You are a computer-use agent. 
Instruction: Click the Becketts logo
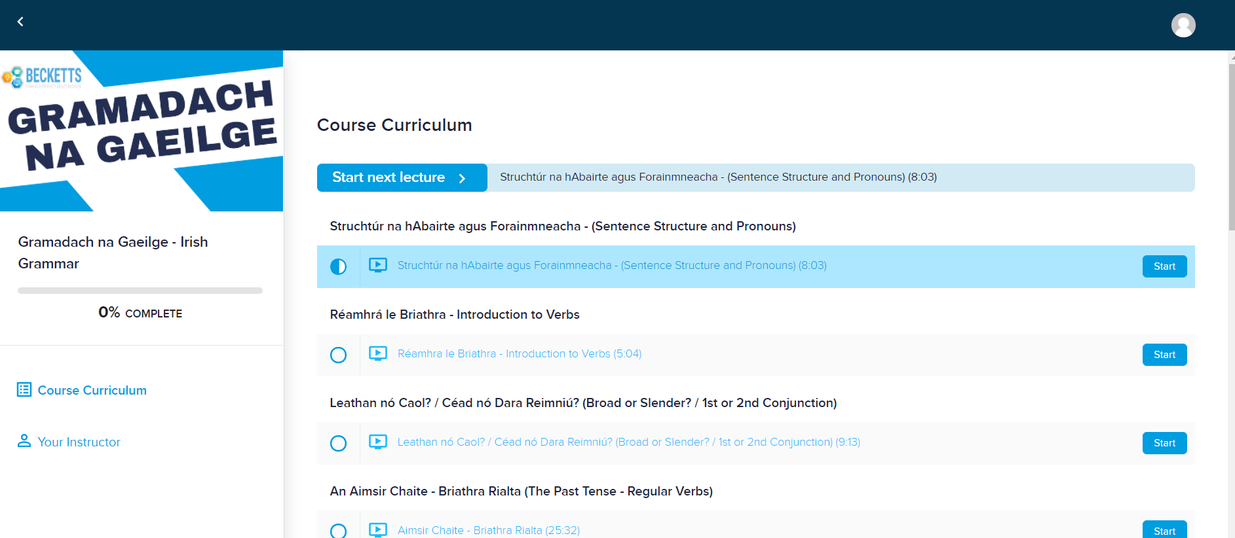pos(42,77)
